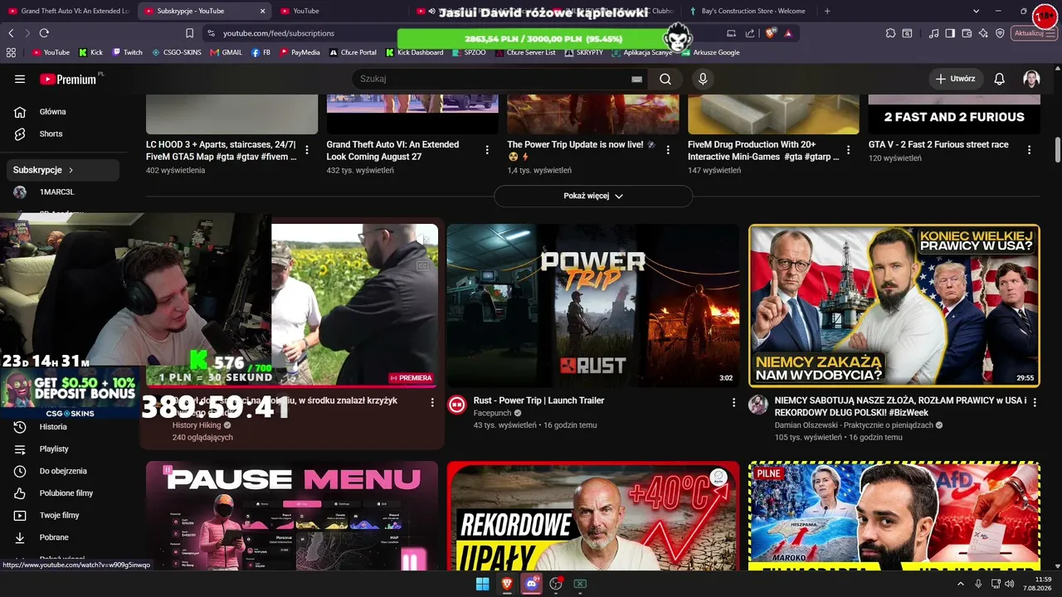This screenshot has height=597, width=1062.
Task: Open the Brave Wallet icon
Action: 967,33
